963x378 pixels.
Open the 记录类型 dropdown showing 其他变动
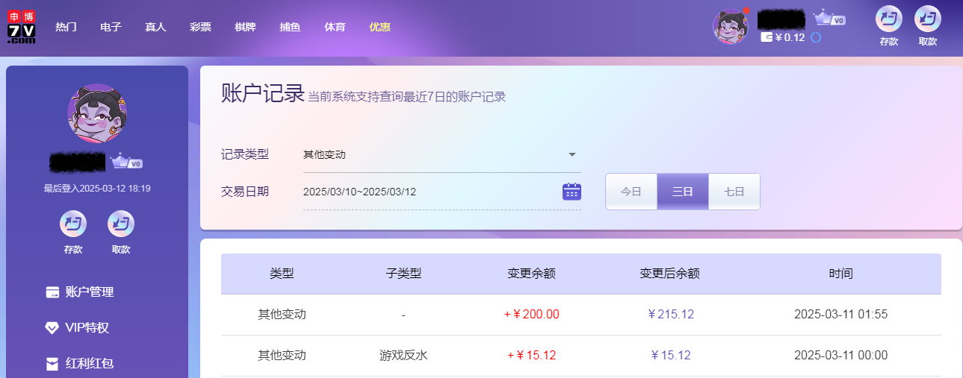tap(442, 155)
